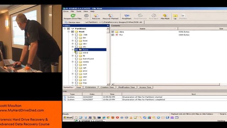Collapse the Root tree node
The height and width of the screenshot is (128, 227).
(68, 32)
